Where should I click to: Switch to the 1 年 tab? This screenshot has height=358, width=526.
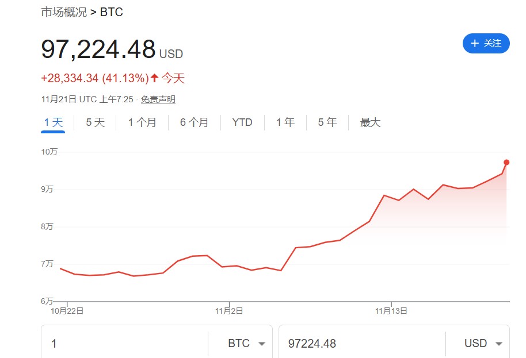coord(285,122)
